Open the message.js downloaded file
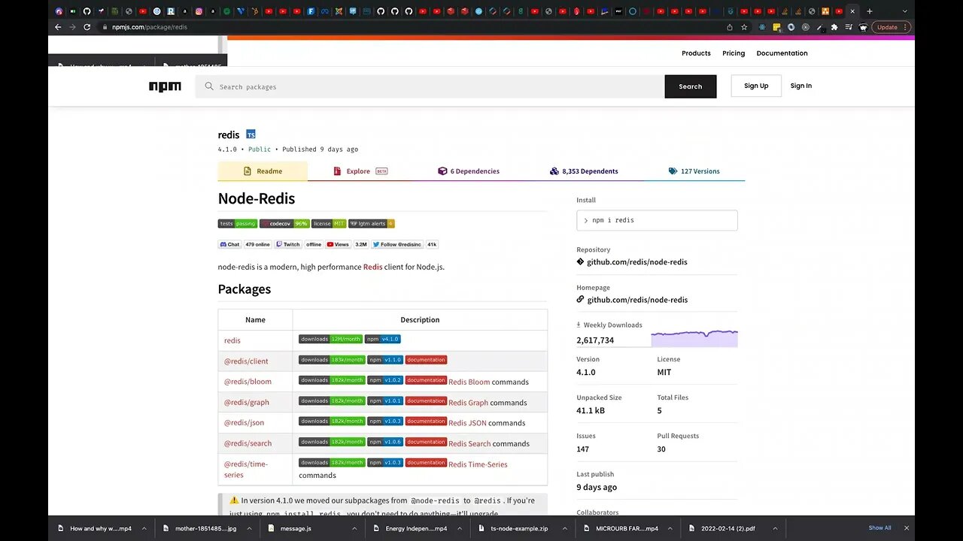The image size is (963, 541). [x=296, y=528]
